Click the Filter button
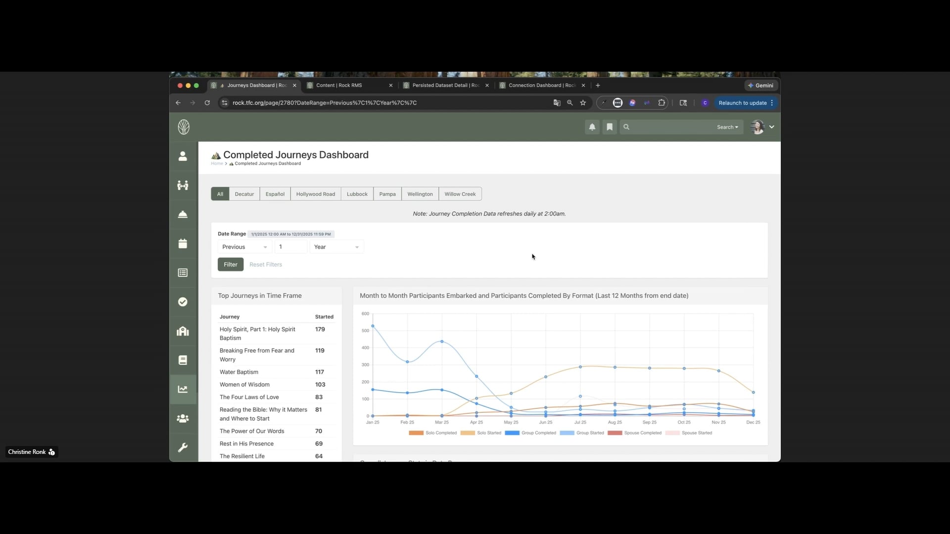This screenshot has width=950, height=534. 230,265
